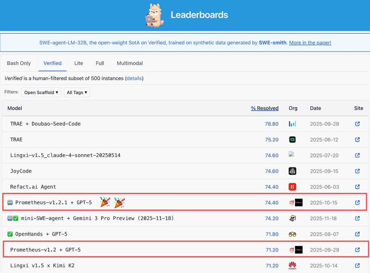Click org logo in Prometheus-v1.2.1 row
Screen dimensions: 370x273
[x=295, y=203]
